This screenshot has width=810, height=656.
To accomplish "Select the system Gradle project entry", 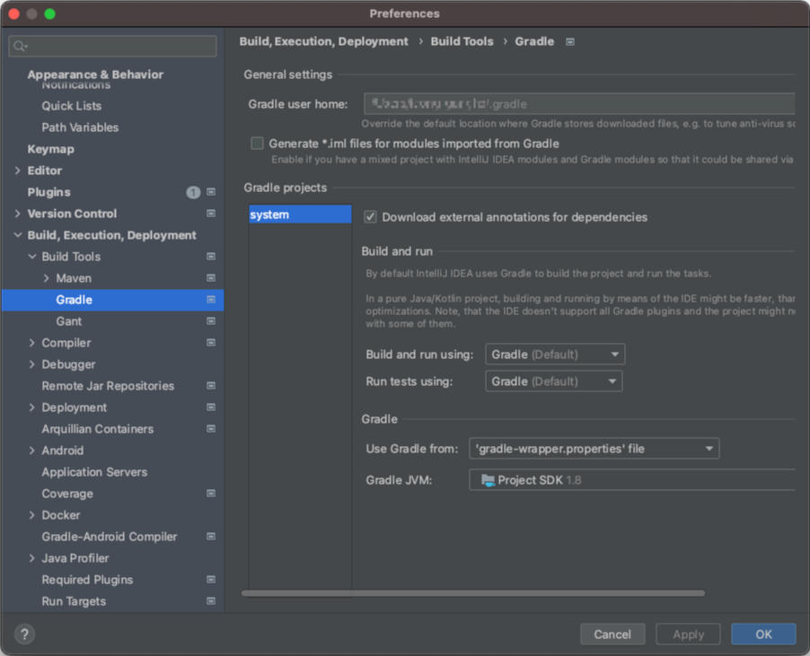I will tap(300, 214).
